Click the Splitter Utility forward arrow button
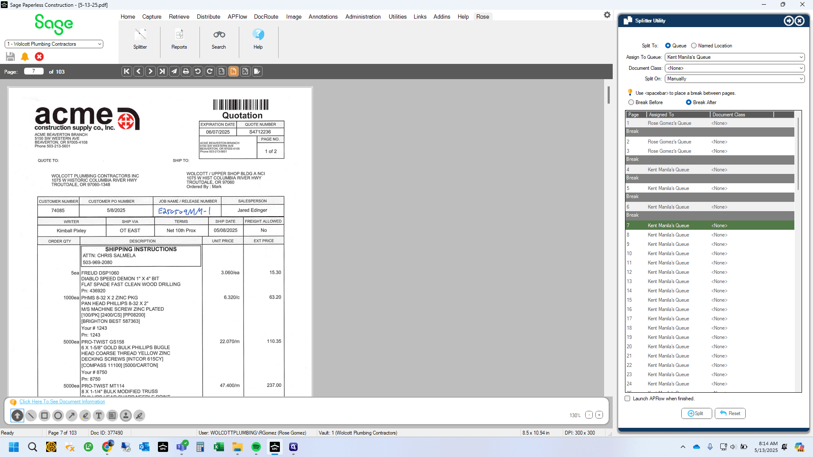 788,21
